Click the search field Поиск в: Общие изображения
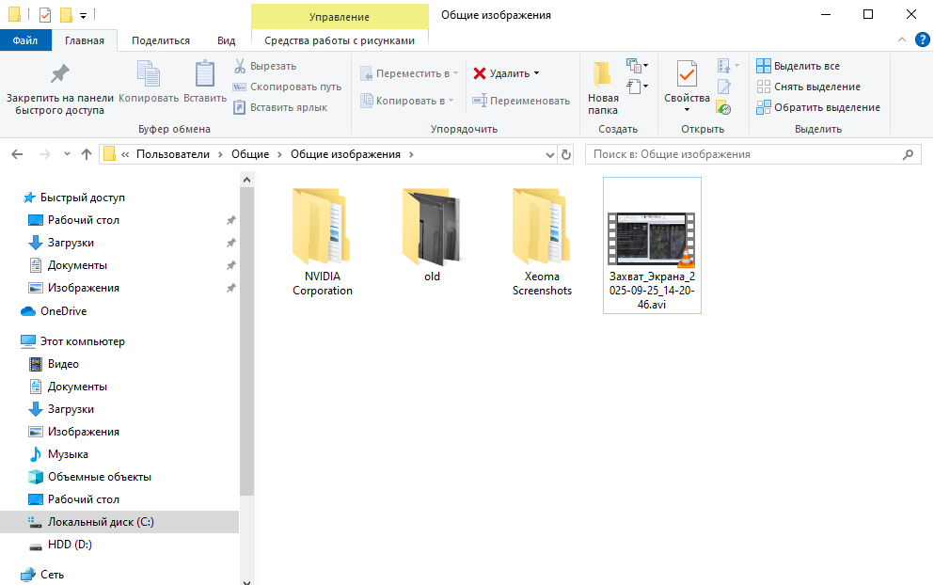The width and height of the screenshot is (934, 585). [743, 154]
